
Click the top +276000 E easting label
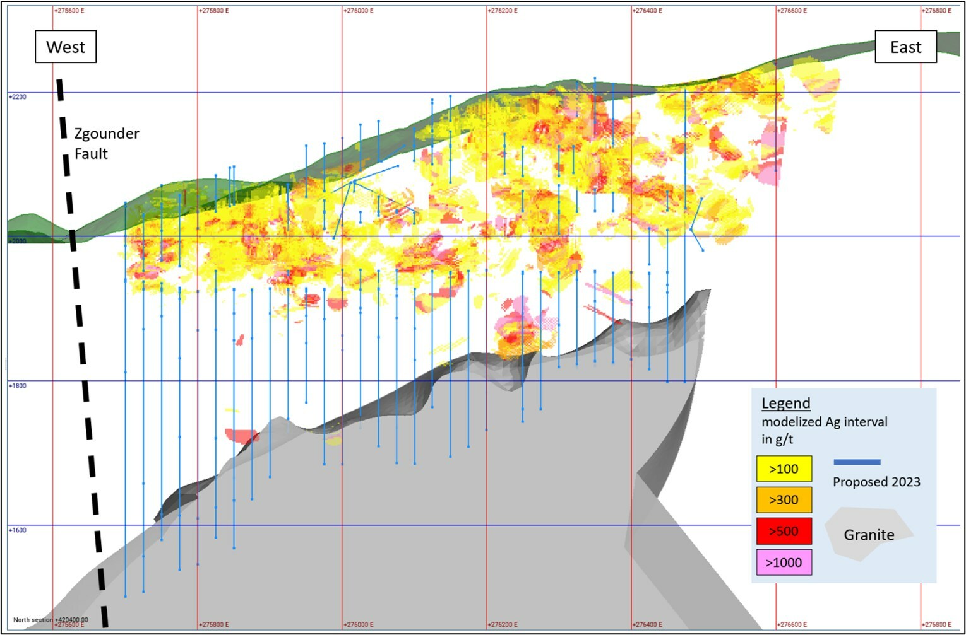(359, 11)
